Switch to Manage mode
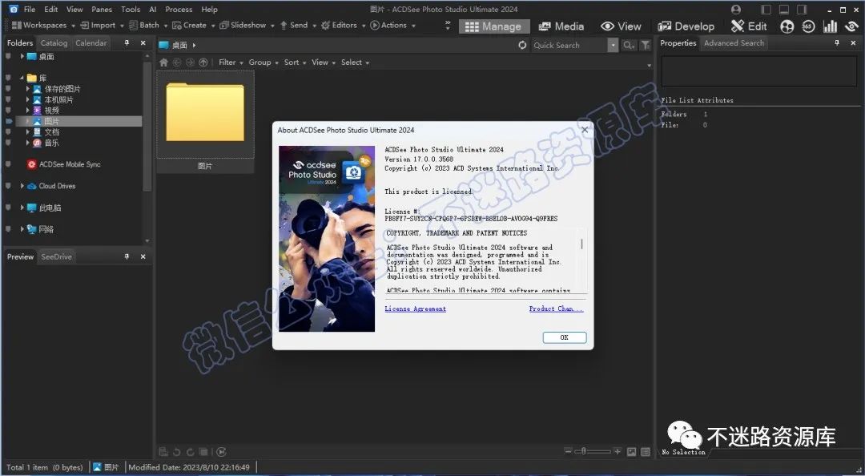 click(493, 26)
